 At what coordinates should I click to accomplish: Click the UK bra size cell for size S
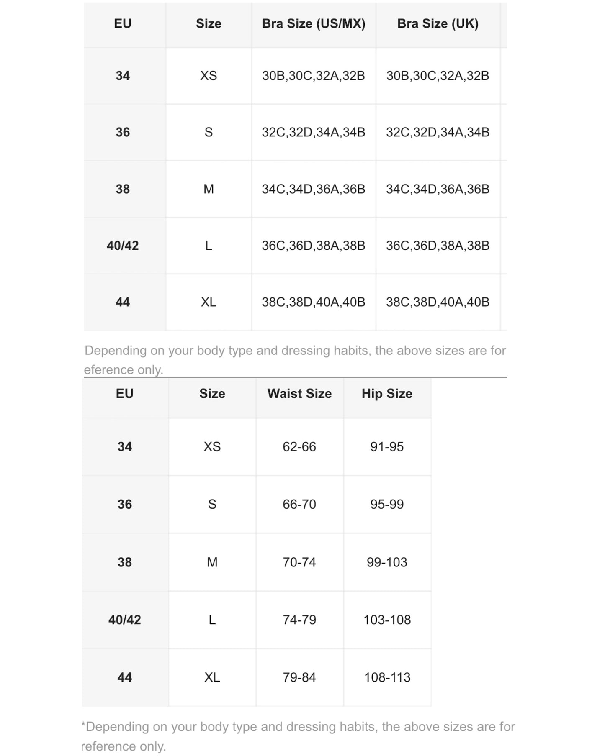(438, 132)
